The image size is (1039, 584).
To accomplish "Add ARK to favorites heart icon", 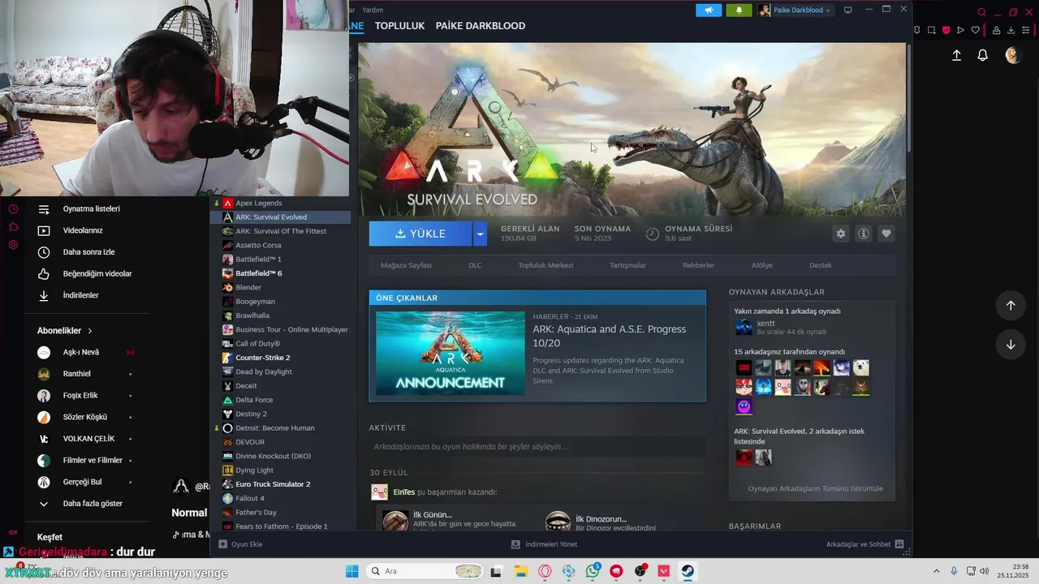I will 886,234.
